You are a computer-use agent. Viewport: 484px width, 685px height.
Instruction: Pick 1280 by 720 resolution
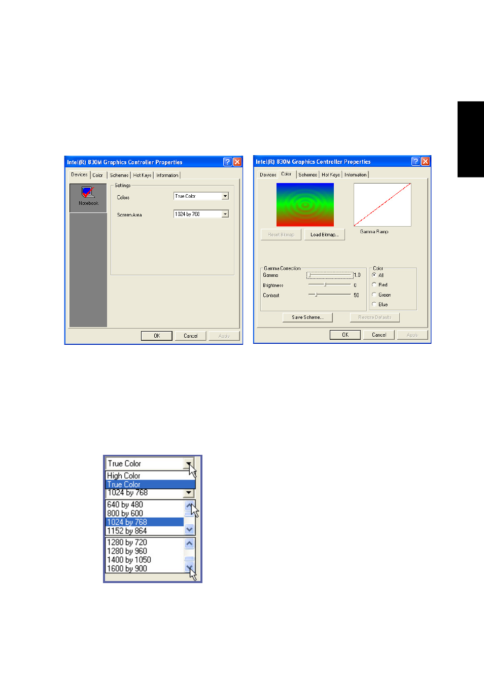click(x=145, y=542)
